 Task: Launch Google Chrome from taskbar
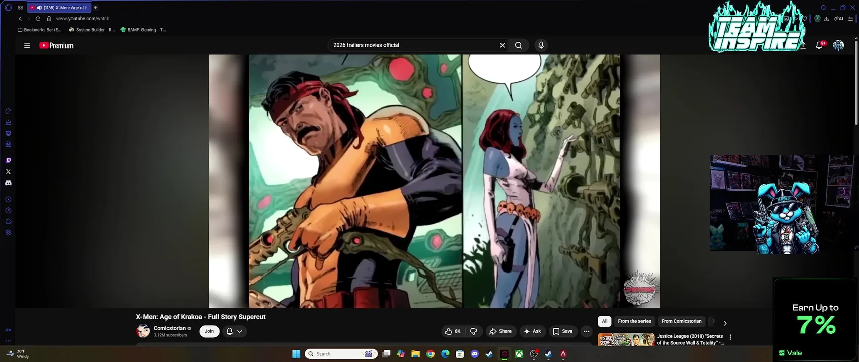coord(431,354)
